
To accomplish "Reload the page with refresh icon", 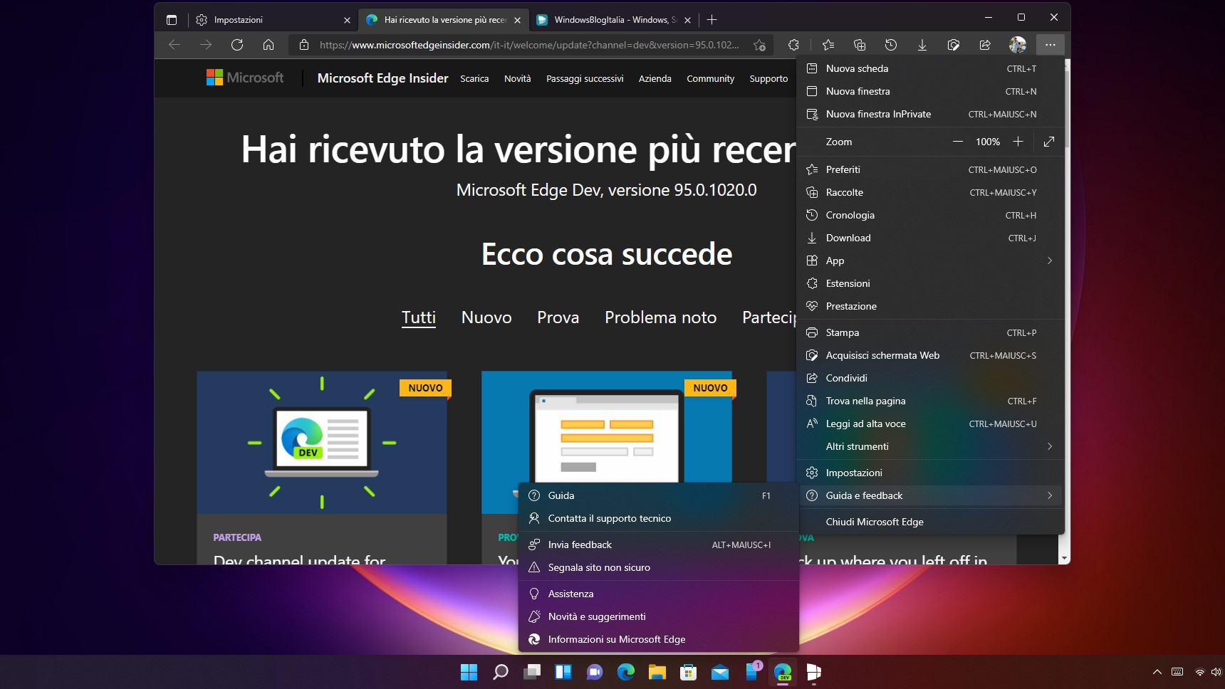I will point(237,45).
